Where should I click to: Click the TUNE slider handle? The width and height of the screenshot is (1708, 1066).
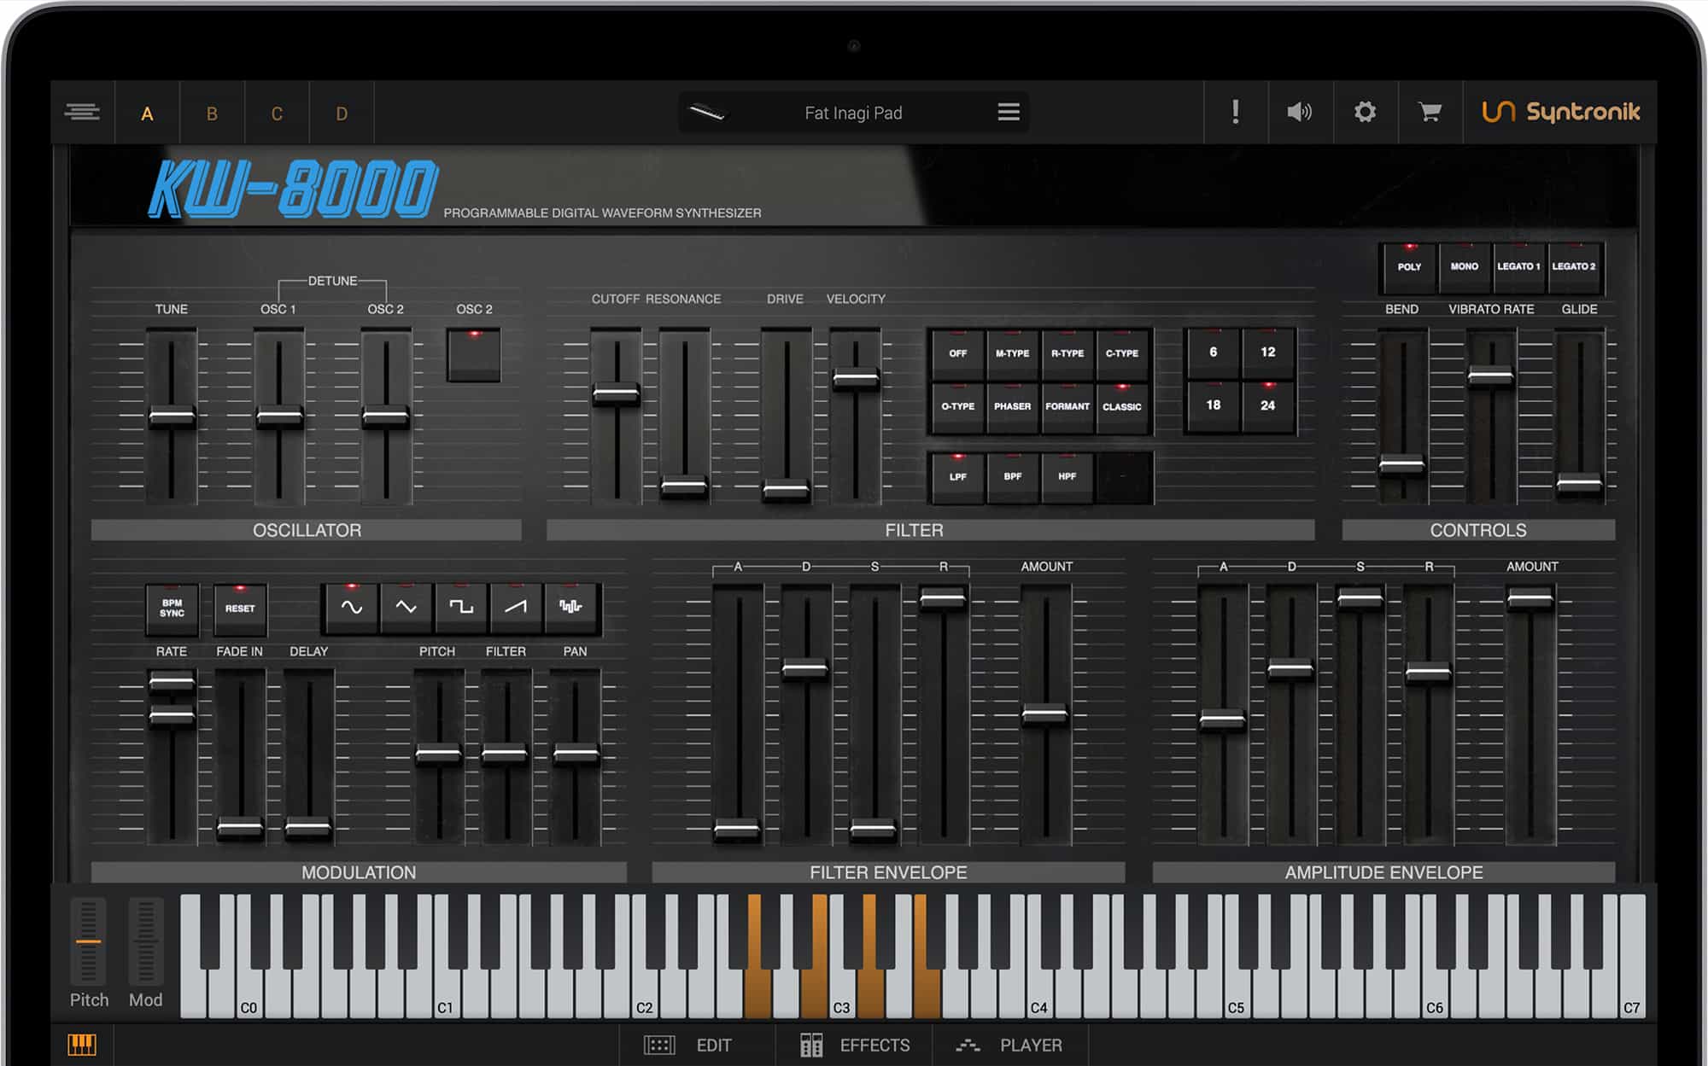(x=172, y=417)
